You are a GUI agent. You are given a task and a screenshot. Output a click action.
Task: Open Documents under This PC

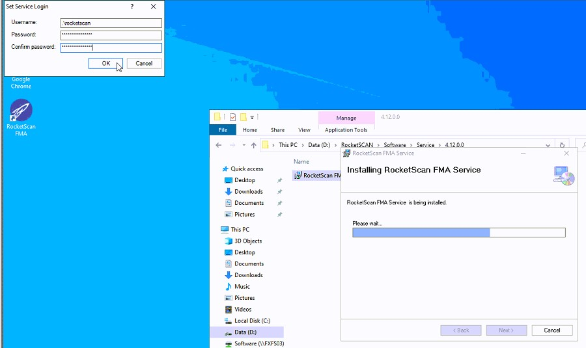[x=249, y=263]
